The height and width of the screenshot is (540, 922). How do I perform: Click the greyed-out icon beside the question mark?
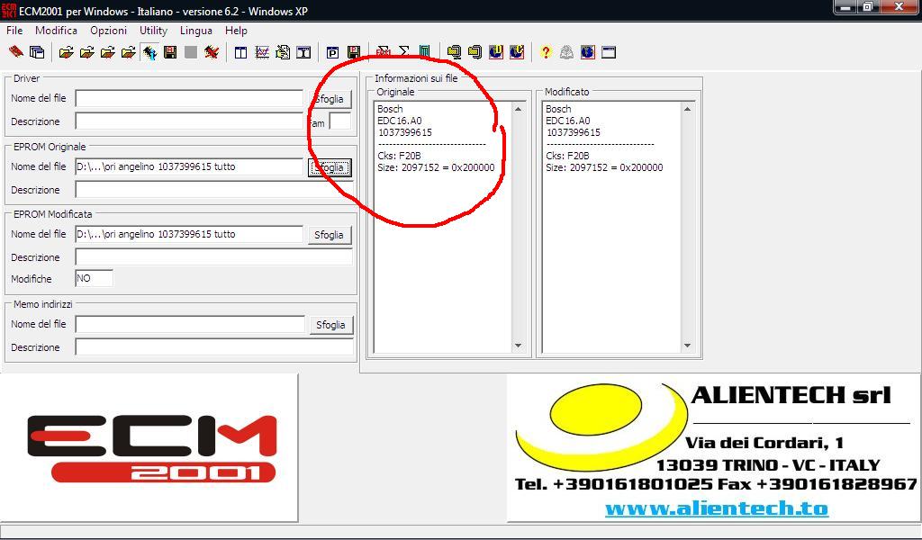point(567,52)
